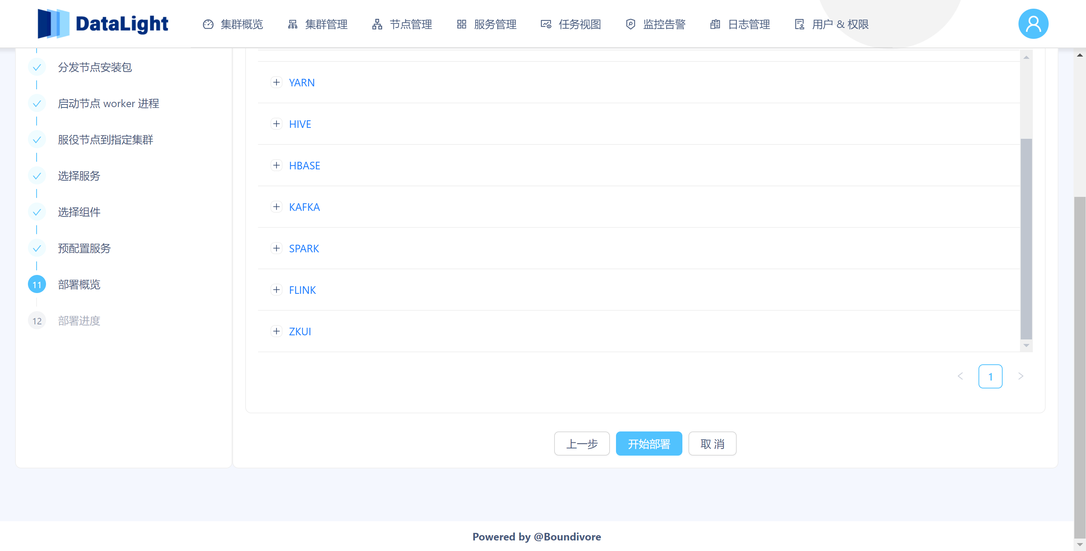1086x551 pixels.
Task: Click the 预配置服务 step label
Action: 84,248
